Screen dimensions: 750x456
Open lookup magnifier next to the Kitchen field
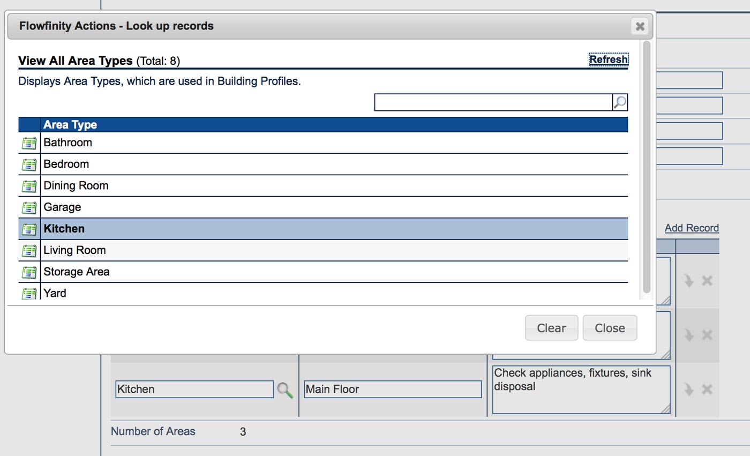tap(285, 390)
